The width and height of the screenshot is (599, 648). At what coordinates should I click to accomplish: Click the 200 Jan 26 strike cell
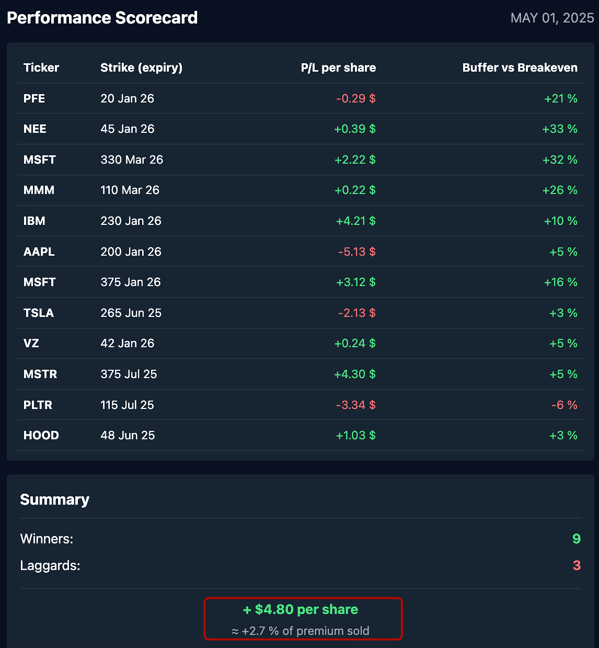(x=131, y=252)
